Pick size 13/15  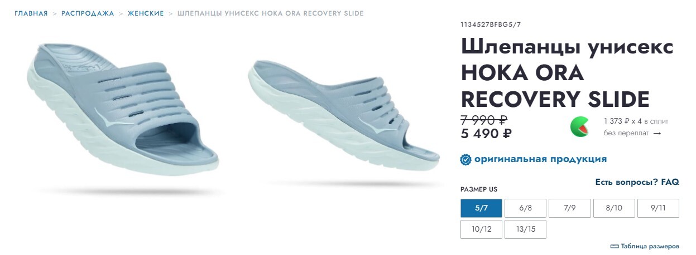pyautogui.click(x=525, y=229)
